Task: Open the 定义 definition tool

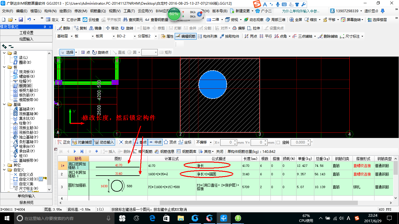Action: (53, 20)
